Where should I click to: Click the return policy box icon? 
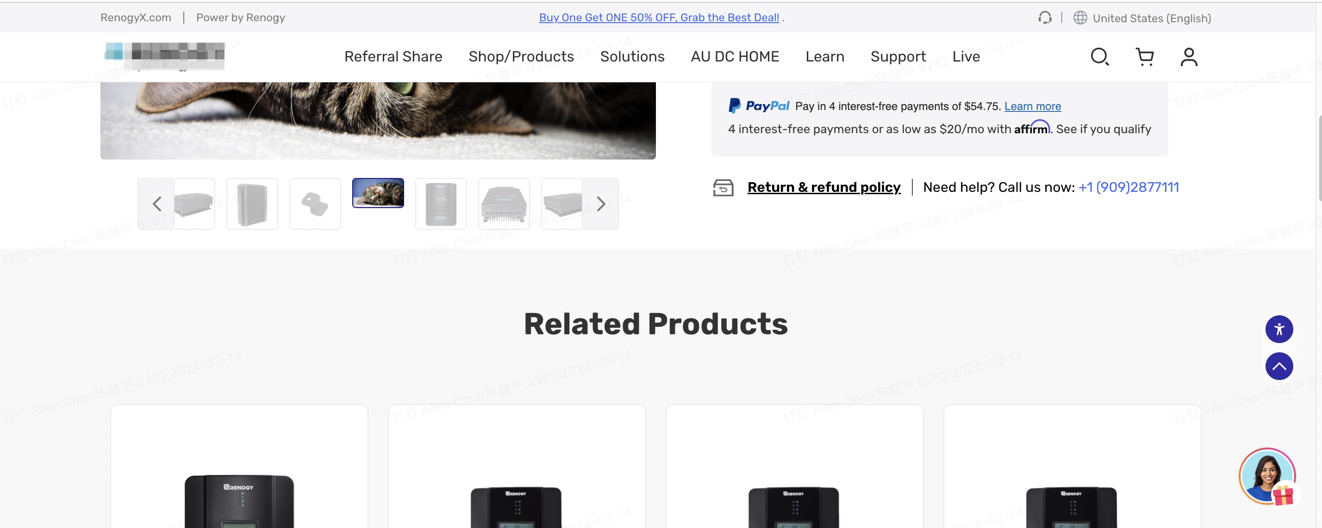coord(723,188)
